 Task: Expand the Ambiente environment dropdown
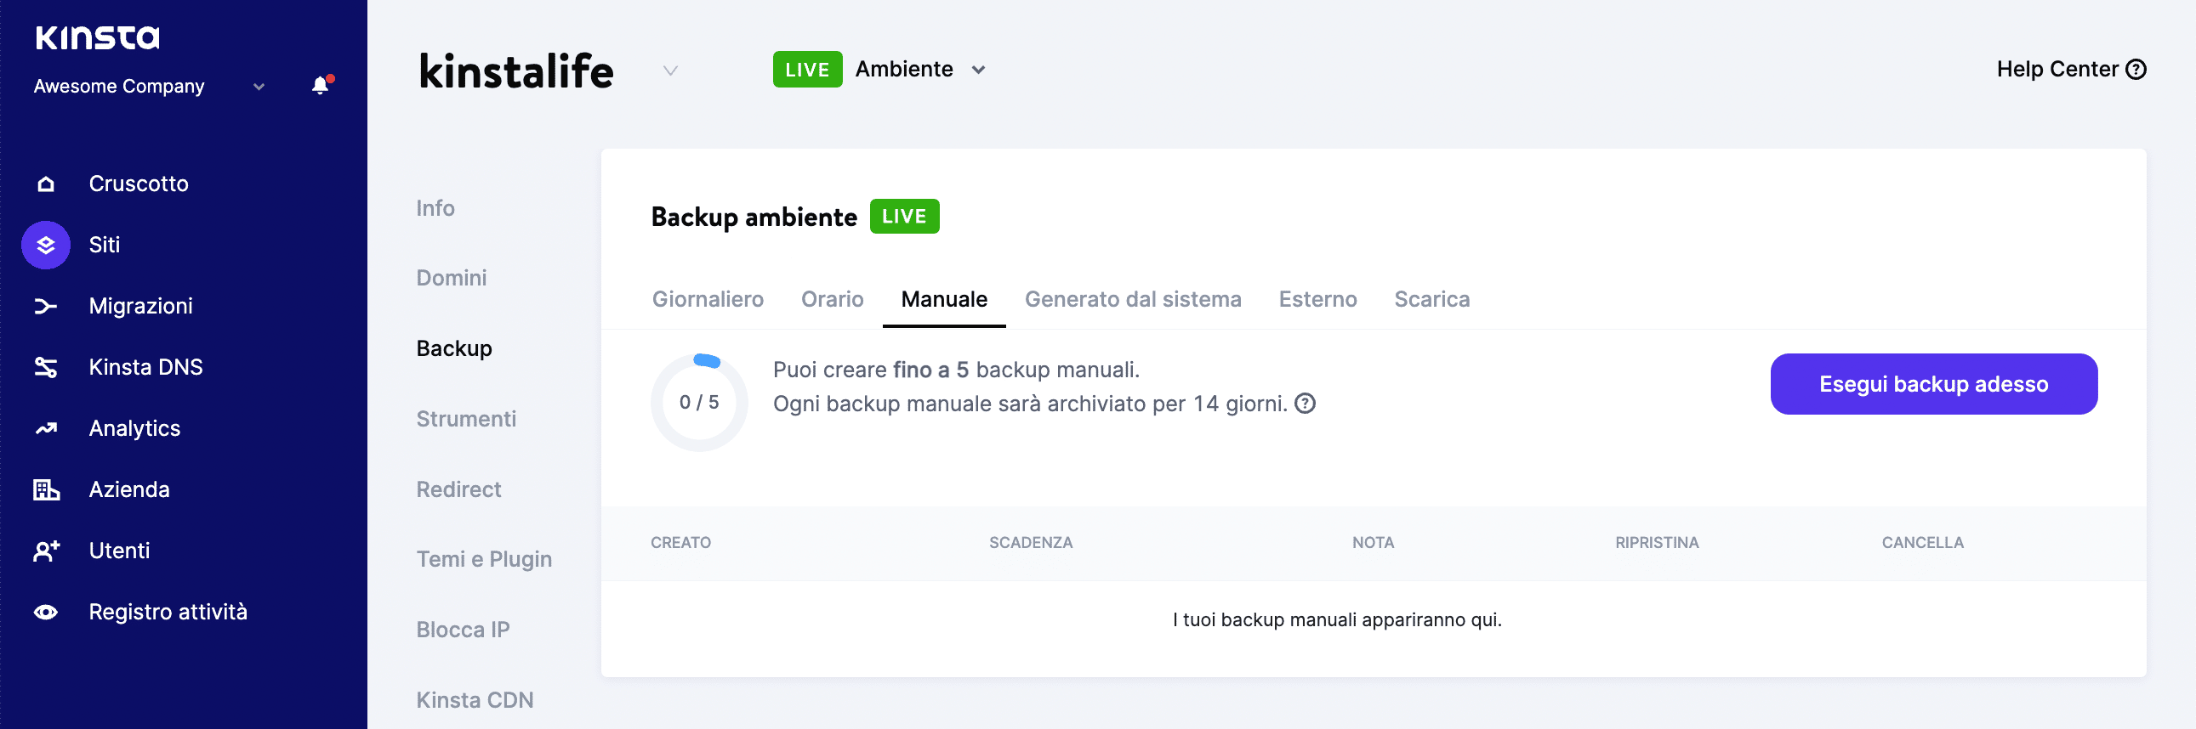click(x=979, y=70)
